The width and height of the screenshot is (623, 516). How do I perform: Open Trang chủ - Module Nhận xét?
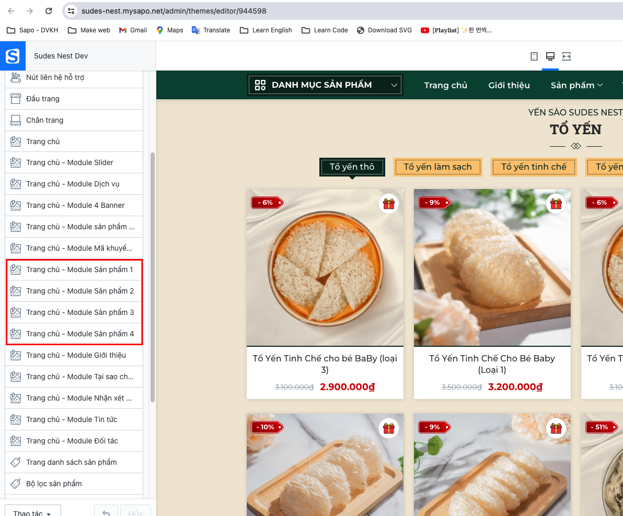74,398
